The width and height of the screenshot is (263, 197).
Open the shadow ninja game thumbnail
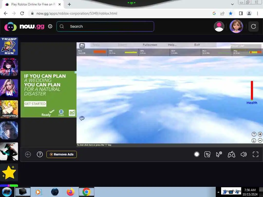(9, 151)
